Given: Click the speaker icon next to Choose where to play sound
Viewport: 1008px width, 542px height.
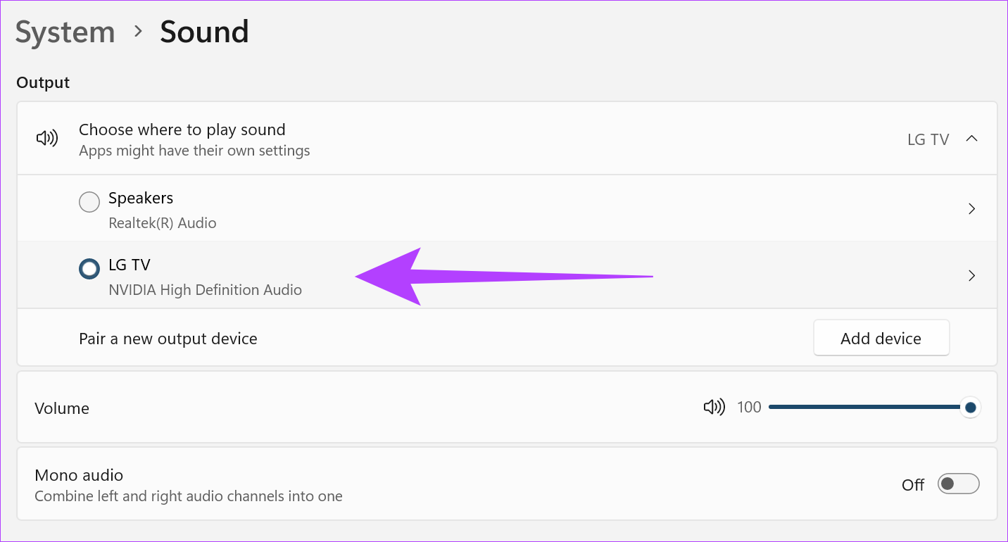Looking at the screenshot, I should click(x=46, y=138).
